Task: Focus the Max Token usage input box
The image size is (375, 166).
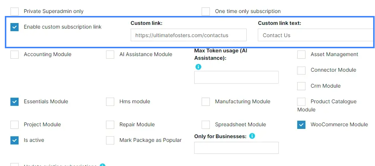Action: [x=236, y=77]
